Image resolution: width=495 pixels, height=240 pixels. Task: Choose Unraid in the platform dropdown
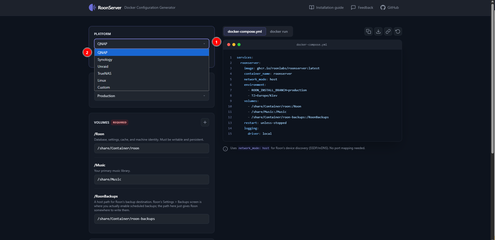[x=103, y=66]
